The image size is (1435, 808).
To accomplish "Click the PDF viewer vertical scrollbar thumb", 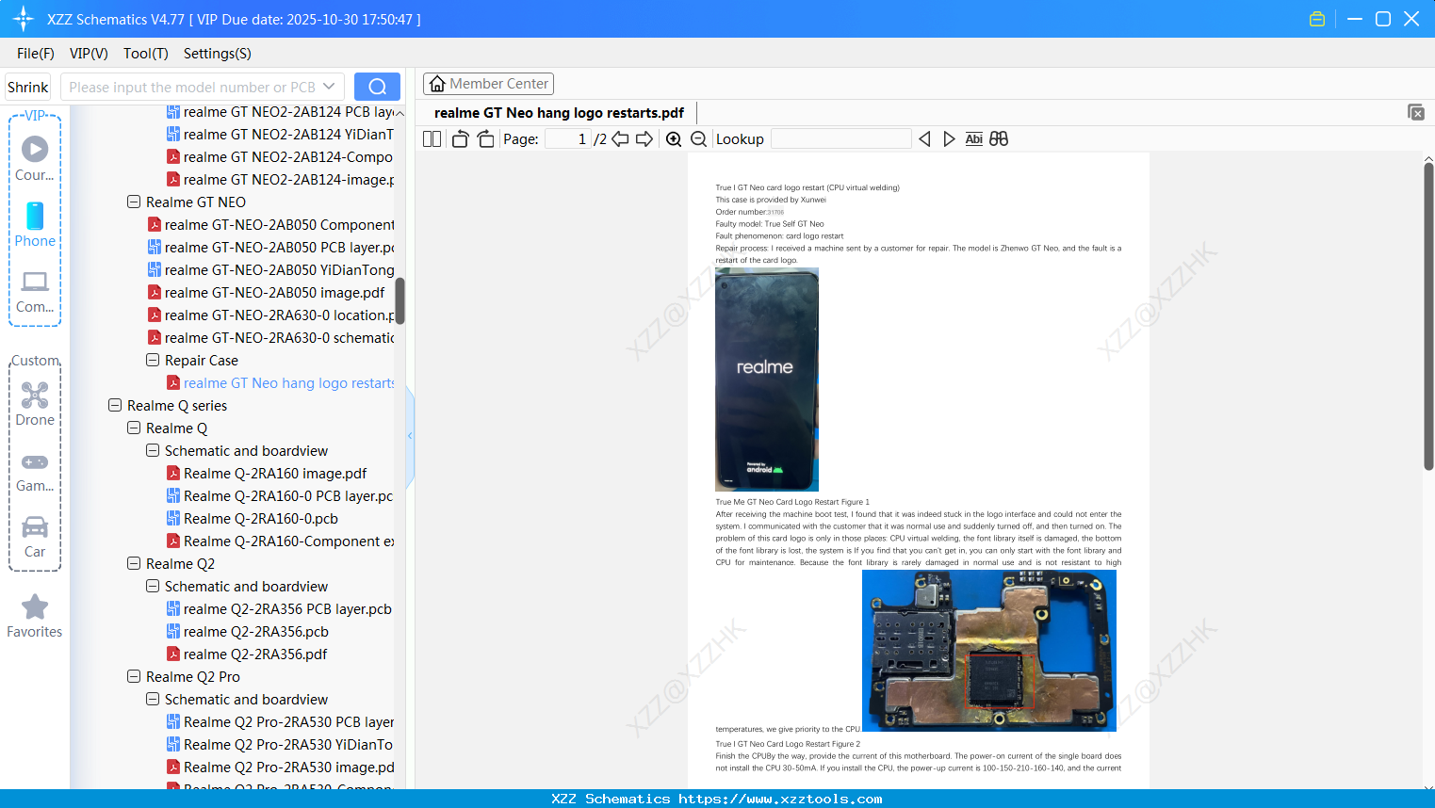I will pos(1428,315).
